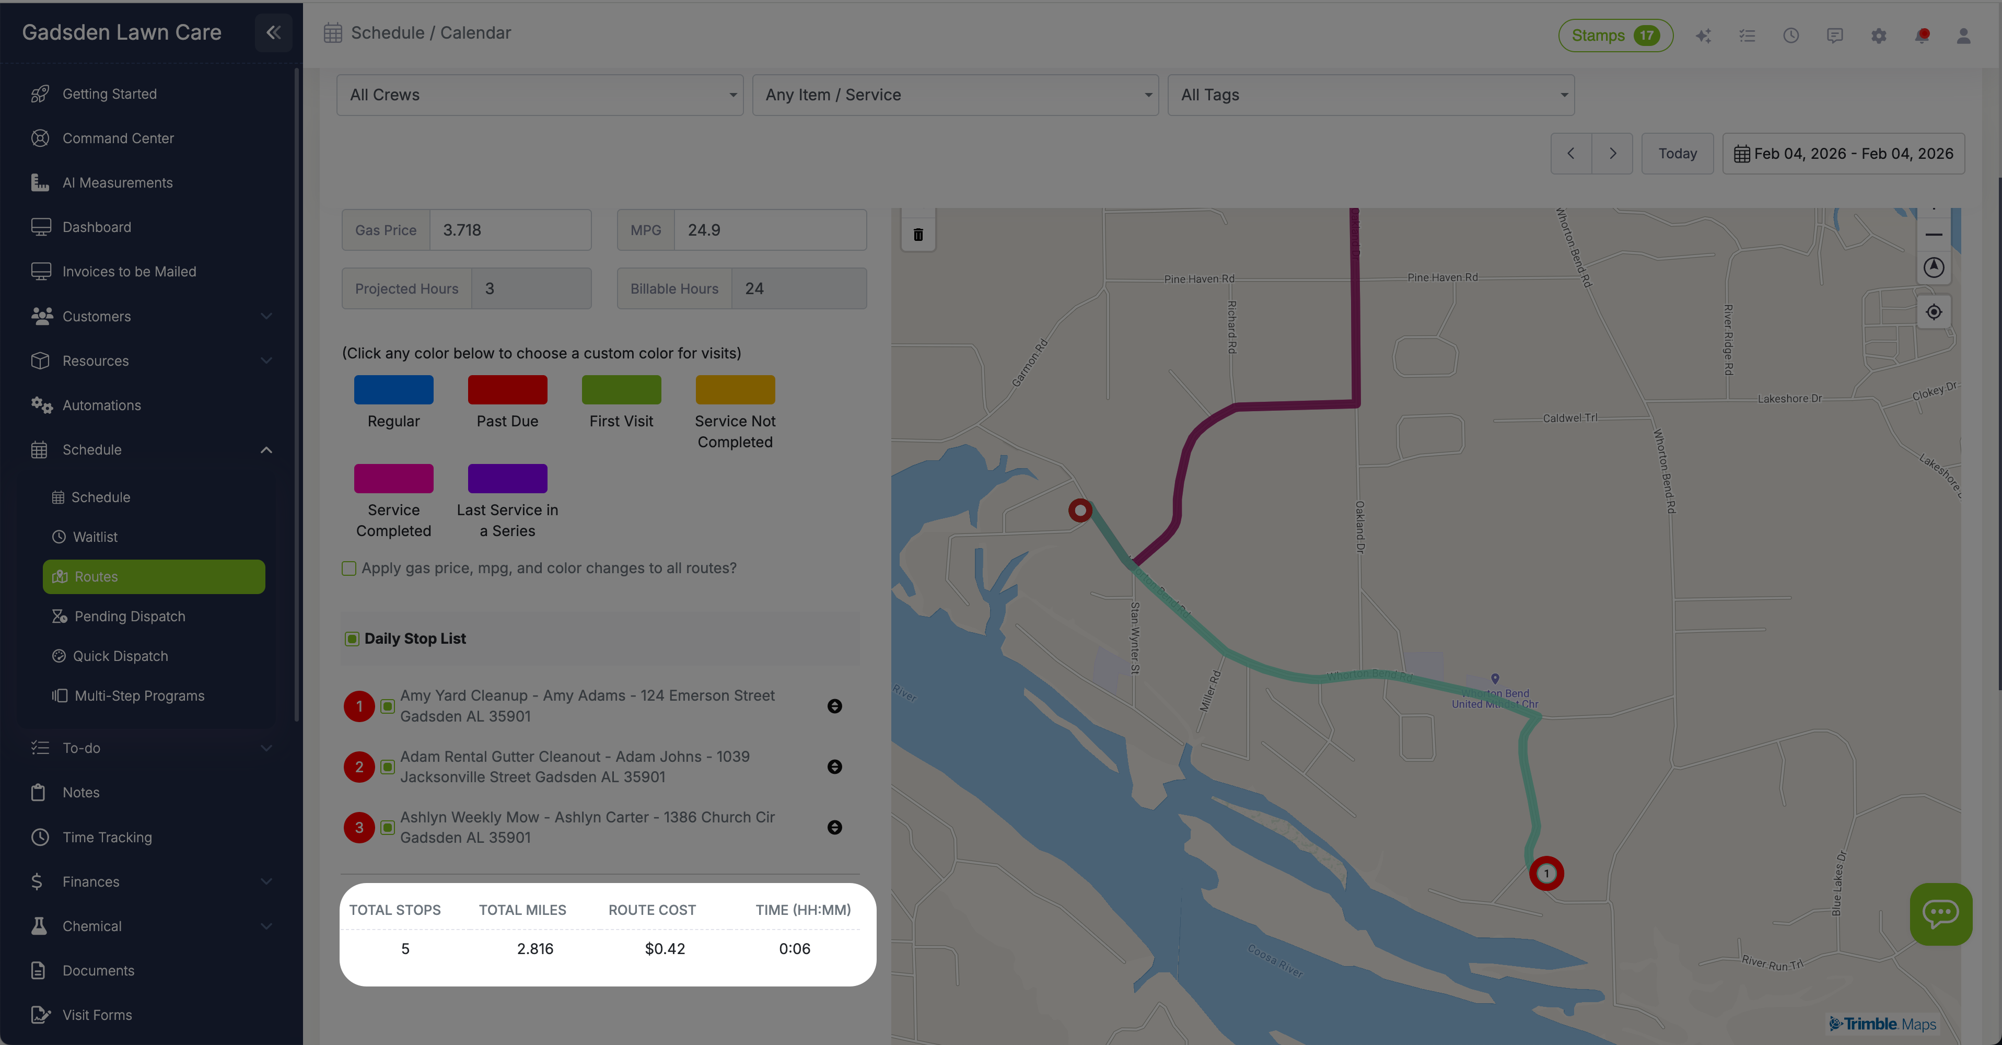
Task: Toggle the Daily Stop List checkbox
Action: tap(352, 637)
